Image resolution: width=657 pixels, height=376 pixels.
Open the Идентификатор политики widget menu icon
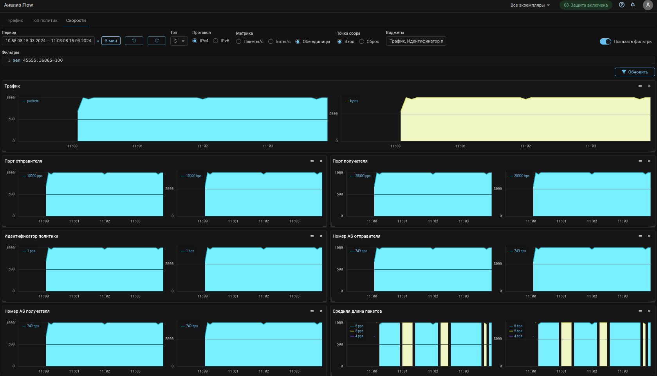coord(312,236)
